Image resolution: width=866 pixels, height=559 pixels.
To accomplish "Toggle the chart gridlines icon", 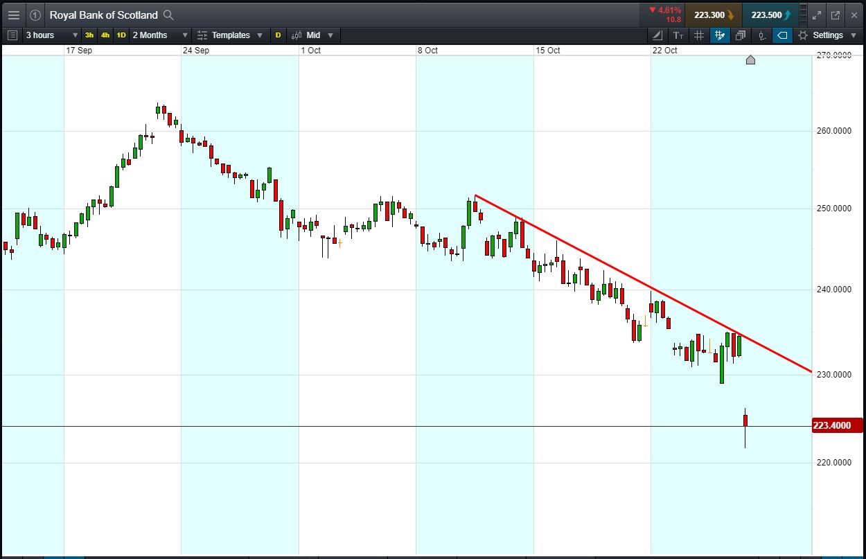I will pos(699,35).
